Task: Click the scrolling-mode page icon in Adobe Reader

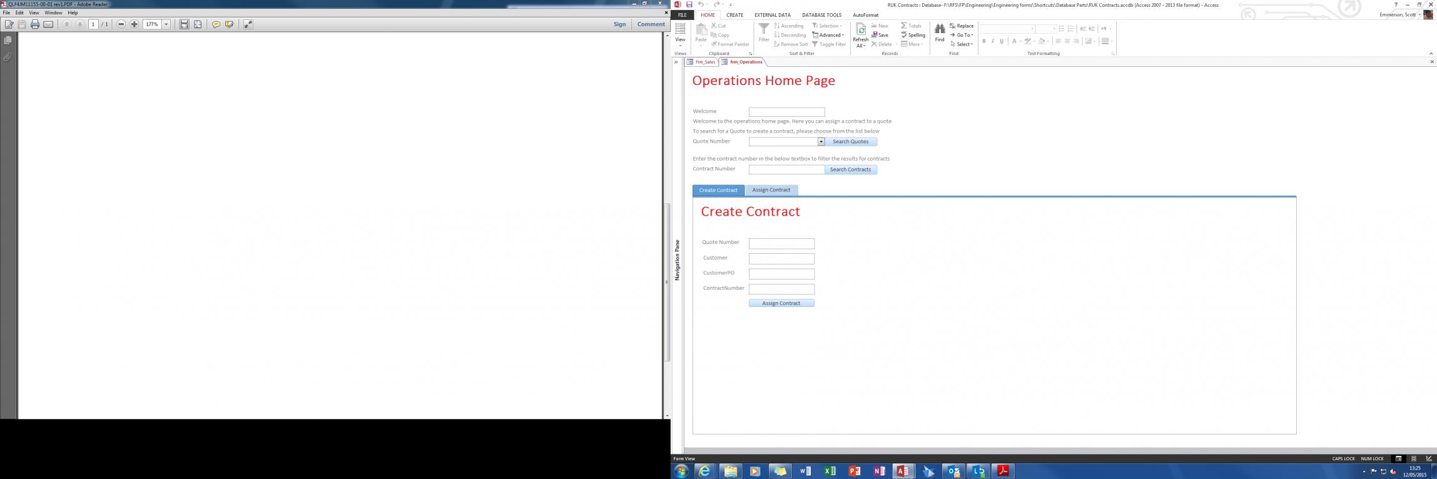Action: click(x=184, y=24)
